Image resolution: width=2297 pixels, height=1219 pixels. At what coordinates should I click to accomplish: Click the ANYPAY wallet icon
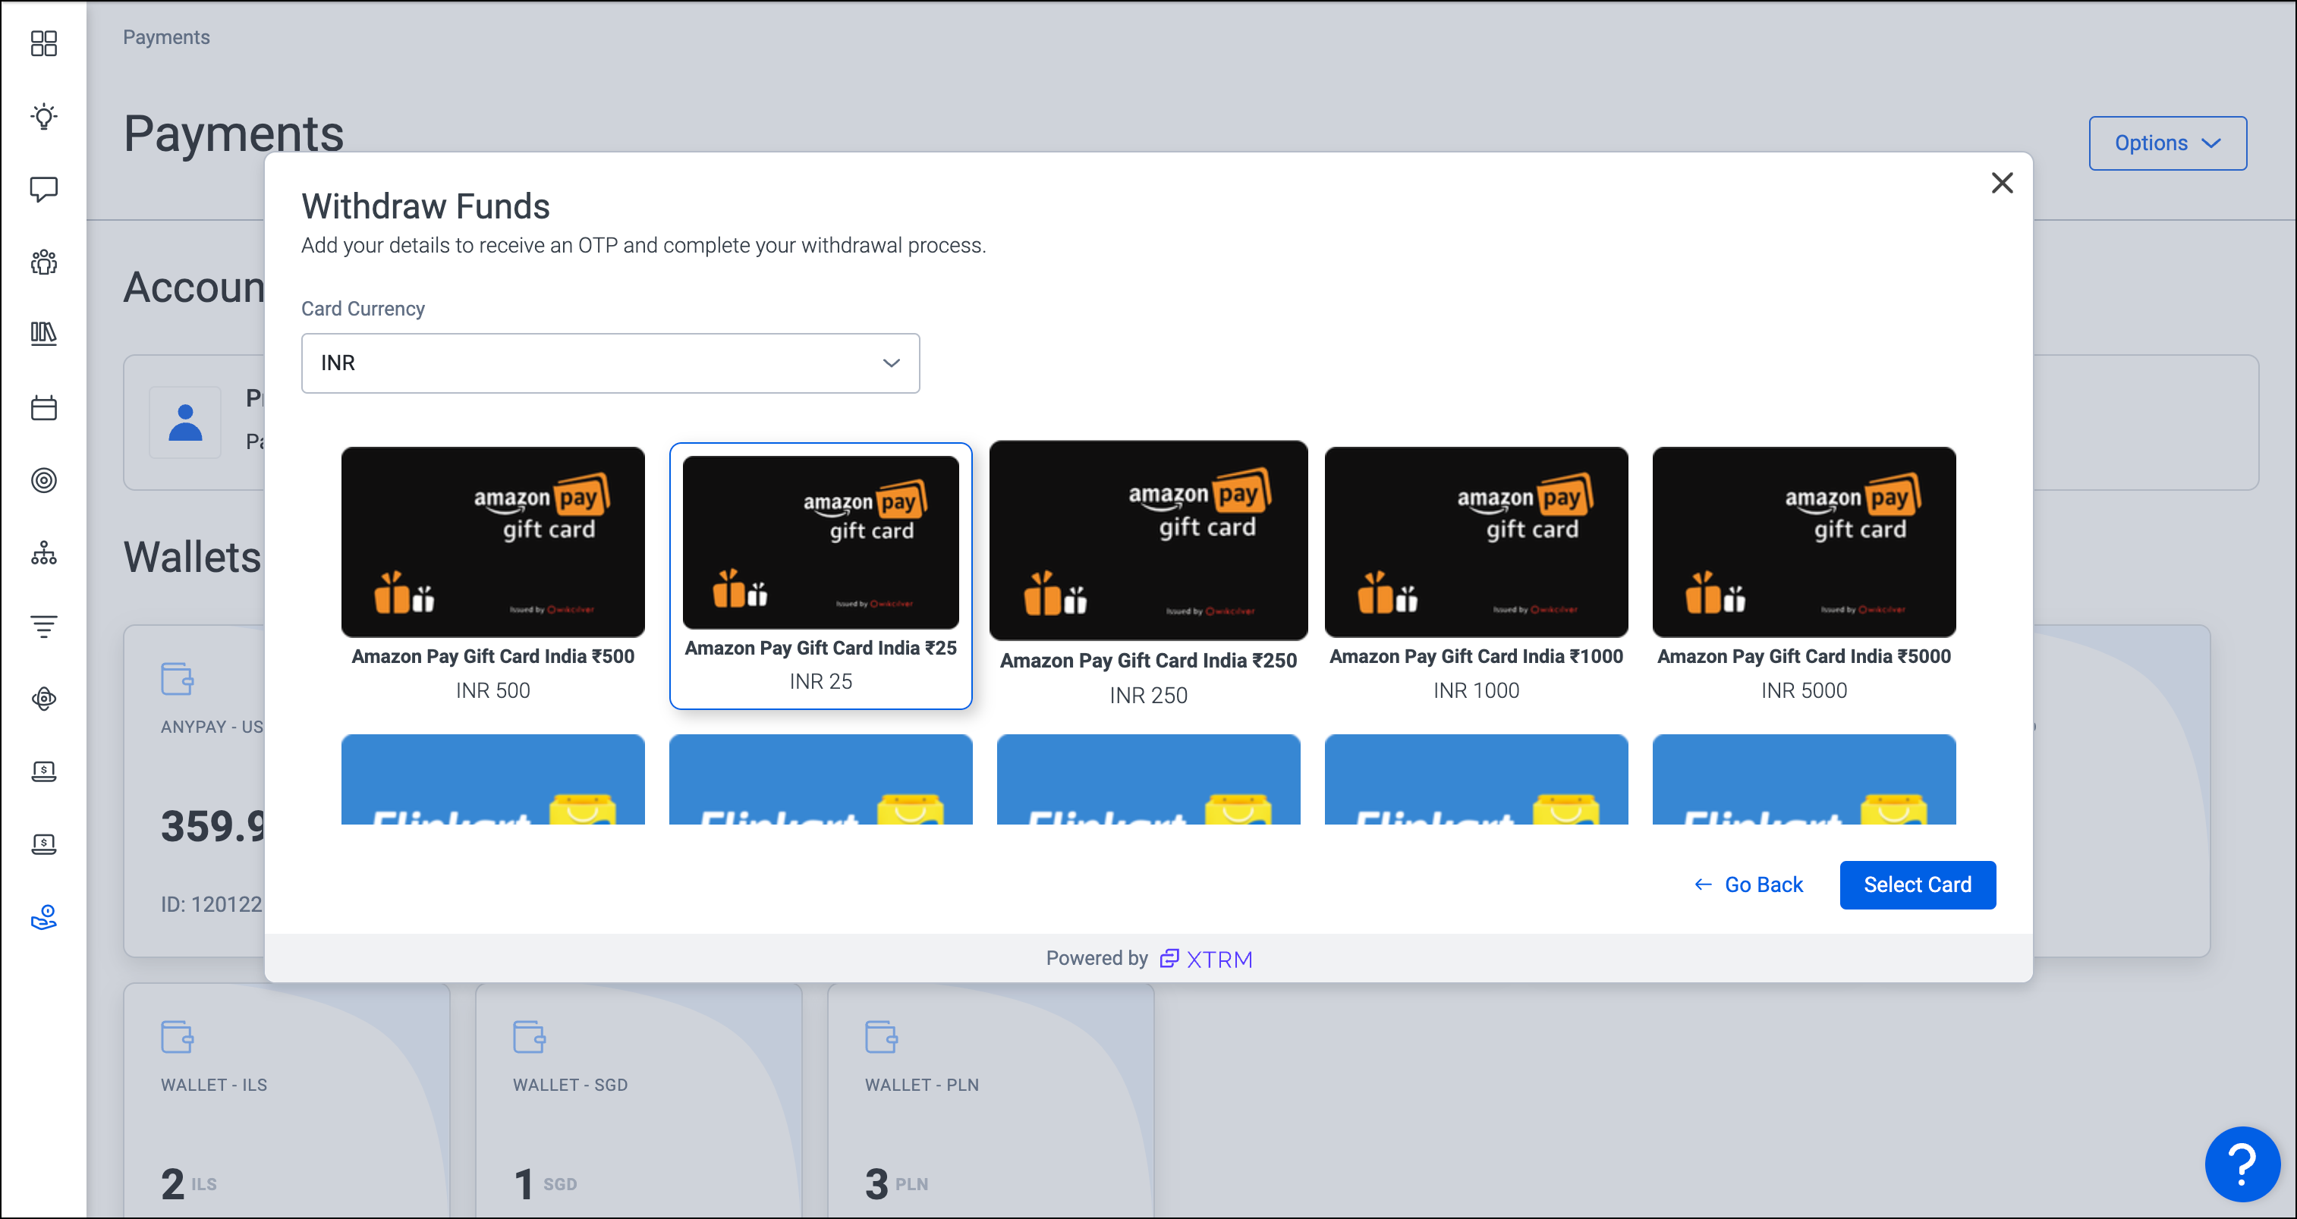pyautogui.click(x=178, y=678)
